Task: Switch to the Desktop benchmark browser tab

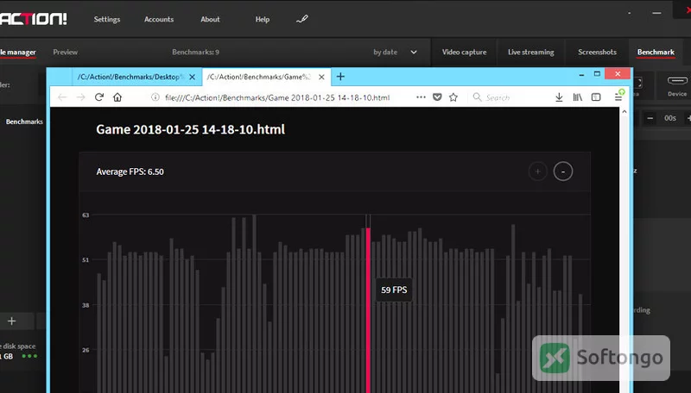Action: [130, 77]
